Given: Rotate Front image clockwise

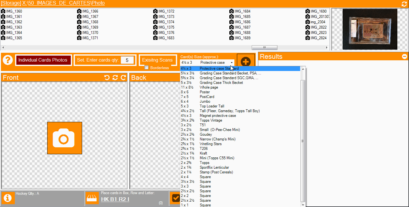Looking at the screenshot, I should tap(123, 78).
